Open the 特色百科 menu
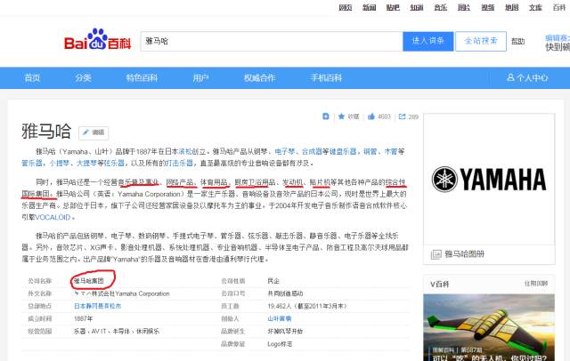570x361 pixels. [x=142, y=77]
